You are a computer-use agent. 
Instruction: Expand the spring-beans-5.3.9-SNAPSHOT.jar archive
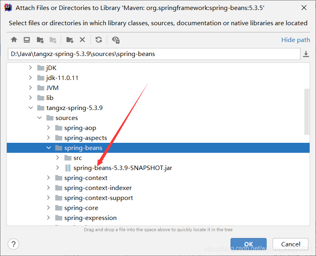58,168
